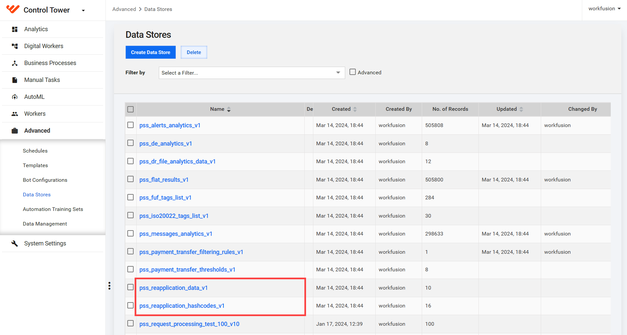Check the pss_flat_results_v1 row checkbox
627x335 pixels.
(x=131, y=179)
